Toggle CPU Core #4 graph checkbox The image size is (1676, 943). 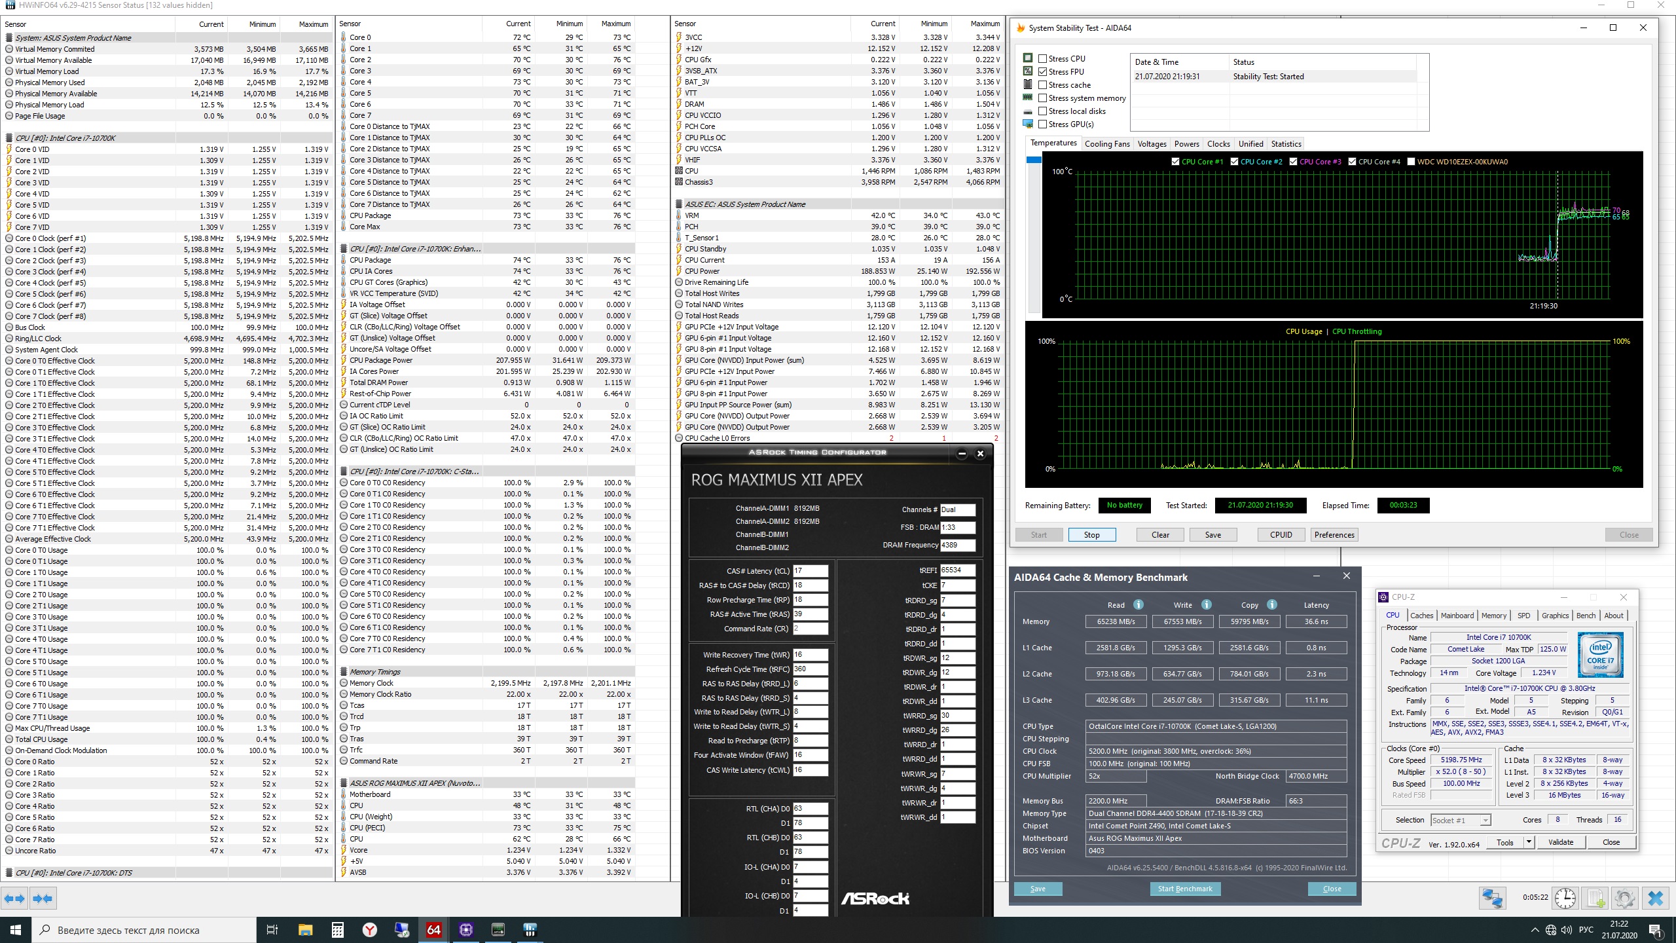click(x=1352, y=162)
